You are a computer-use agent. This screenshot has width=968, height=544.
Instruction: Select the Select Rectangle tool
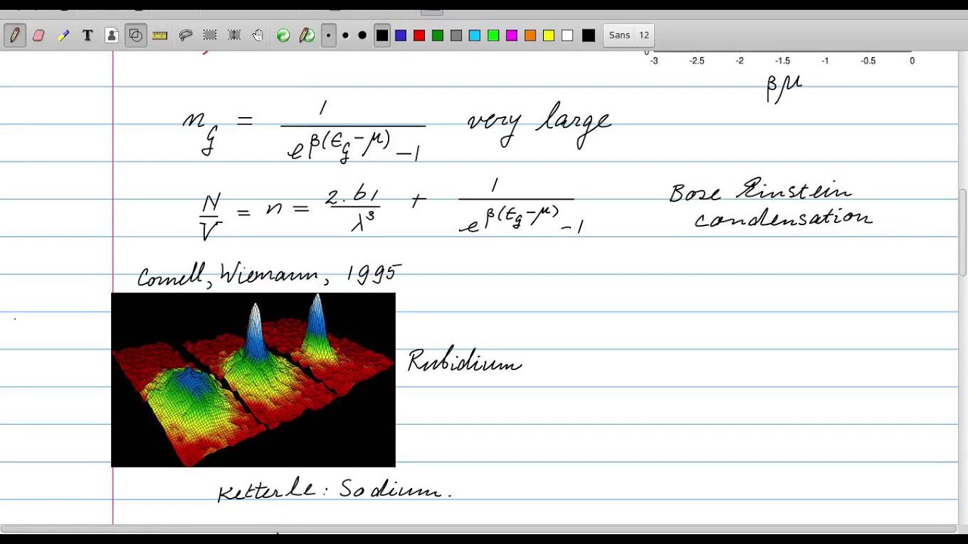coord(209,36)
